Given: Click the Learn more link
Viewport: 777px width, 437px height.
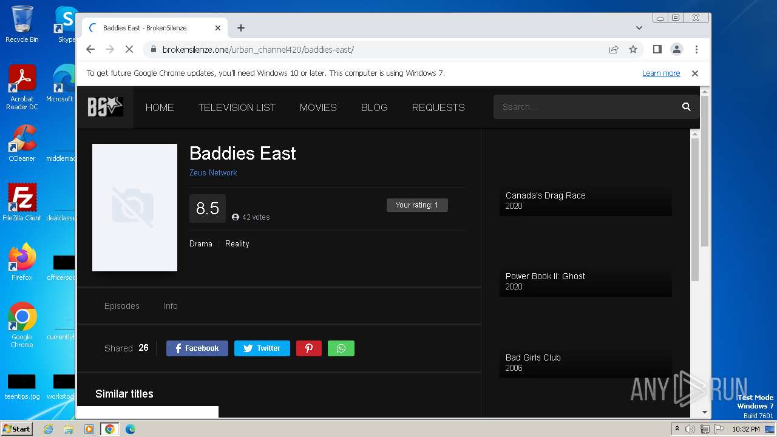Looking at the screenshot, I should 661,73.
